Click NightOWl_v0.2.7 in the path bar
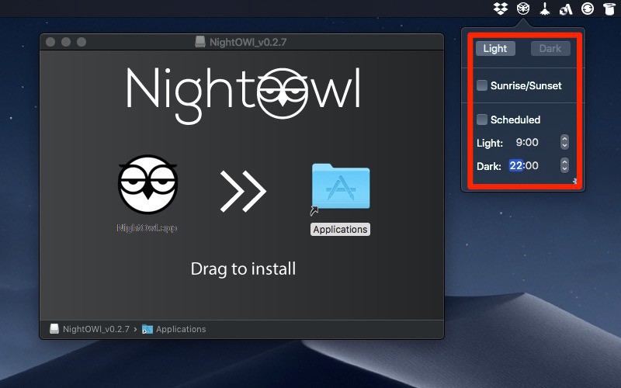Image resolution: width=621 pixels, height=388 pixels. click(x=96, y=329)
